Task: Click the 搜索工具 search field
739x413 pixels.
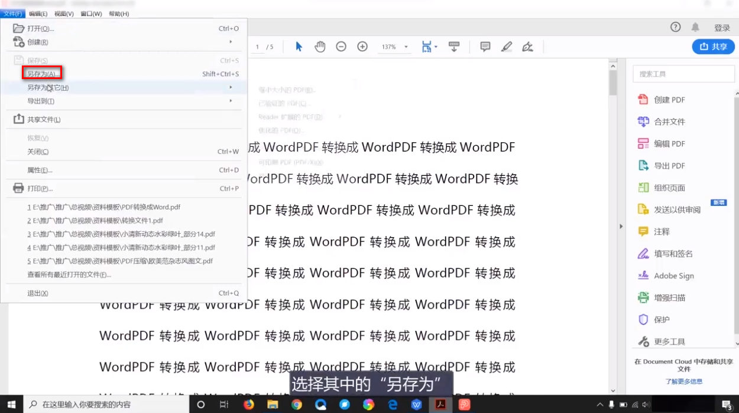Action: coord(683,74)
